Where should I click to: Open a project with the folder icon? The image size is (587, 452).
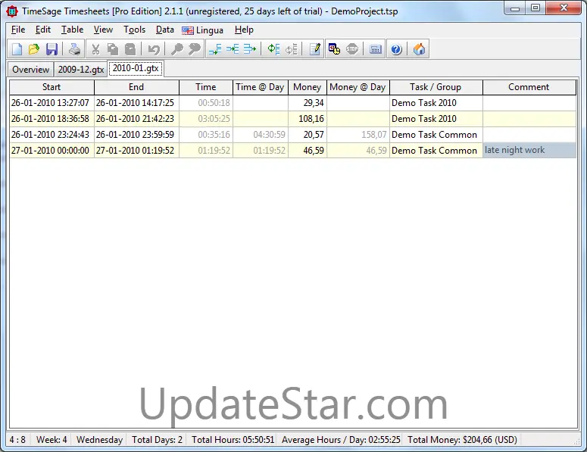click(34, 49)
